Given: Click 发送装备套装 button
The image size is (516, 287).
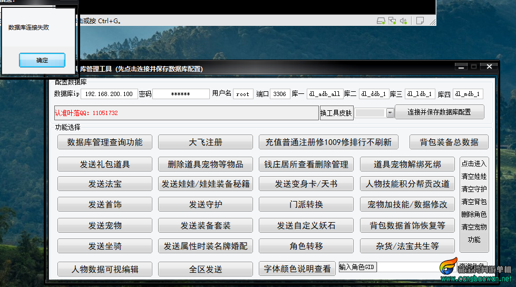Looking at the screenshot, I should click(206, 225).
